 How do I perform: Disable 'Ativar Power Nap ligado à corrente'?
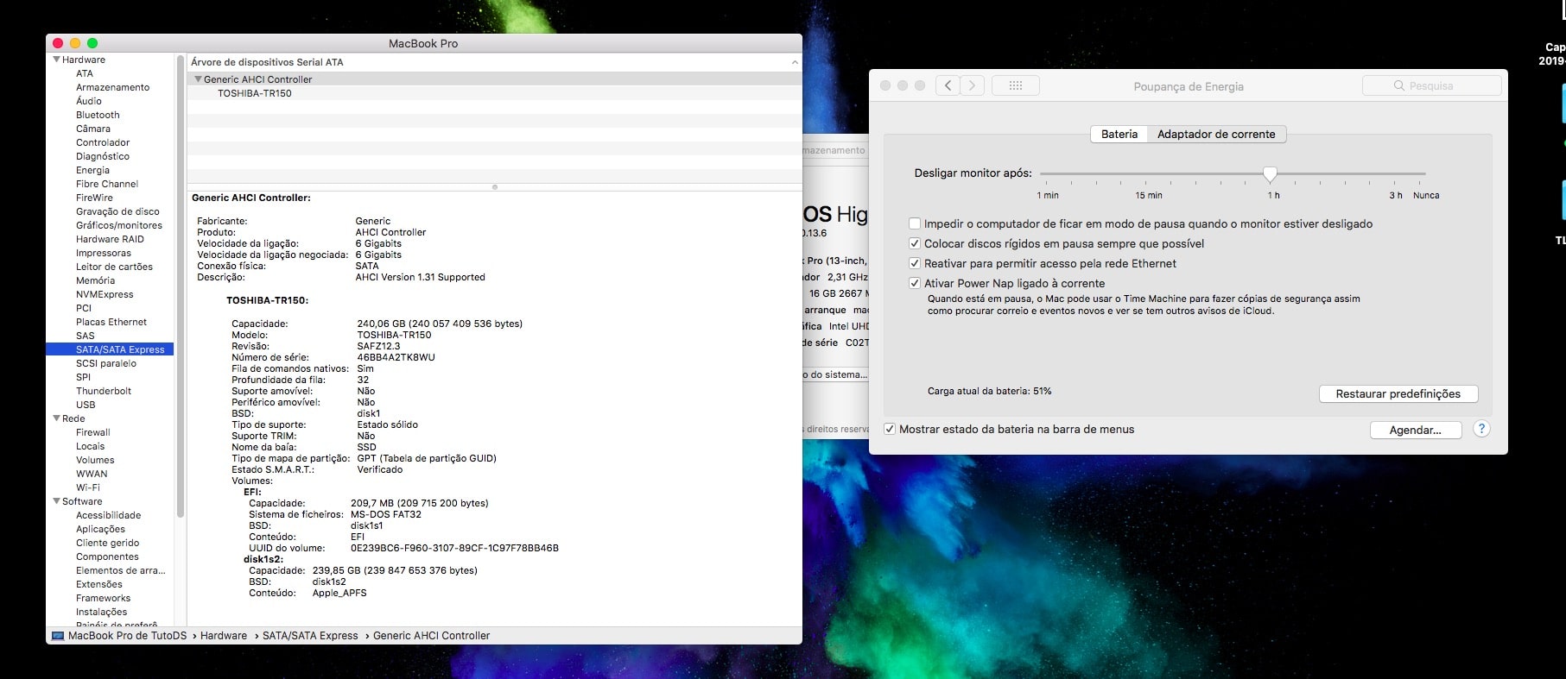(x=915, y=283)
